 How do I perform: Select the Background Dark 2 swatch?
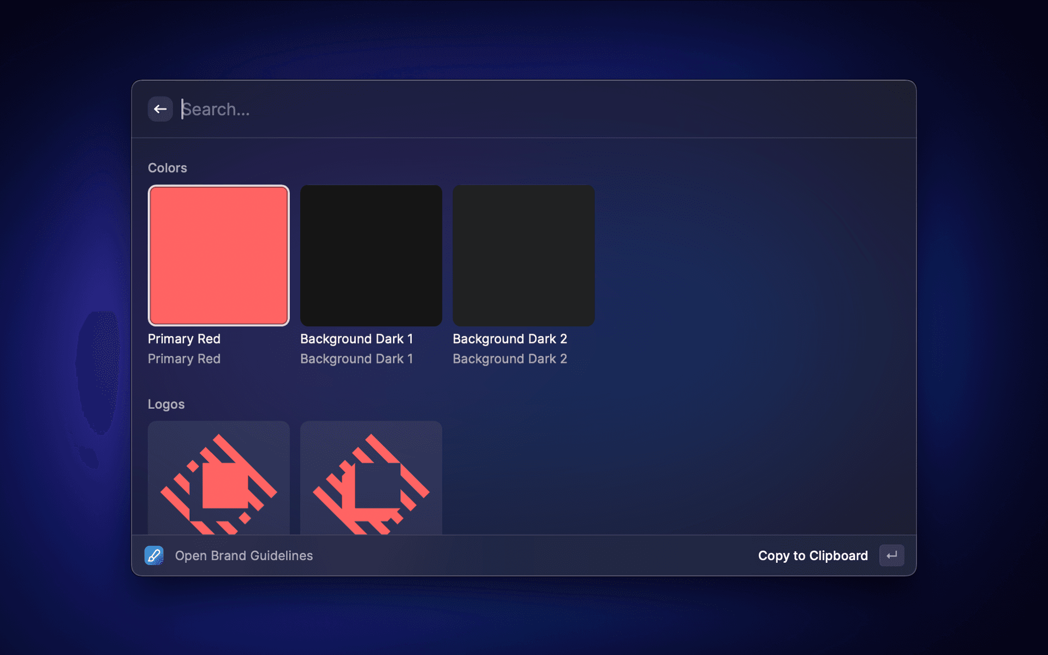pos(523,255)
